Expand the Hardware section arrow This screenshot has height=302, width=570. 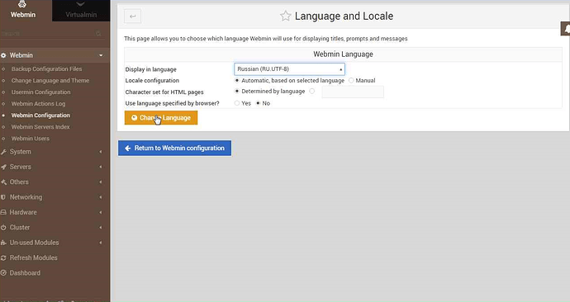[101, 212]
